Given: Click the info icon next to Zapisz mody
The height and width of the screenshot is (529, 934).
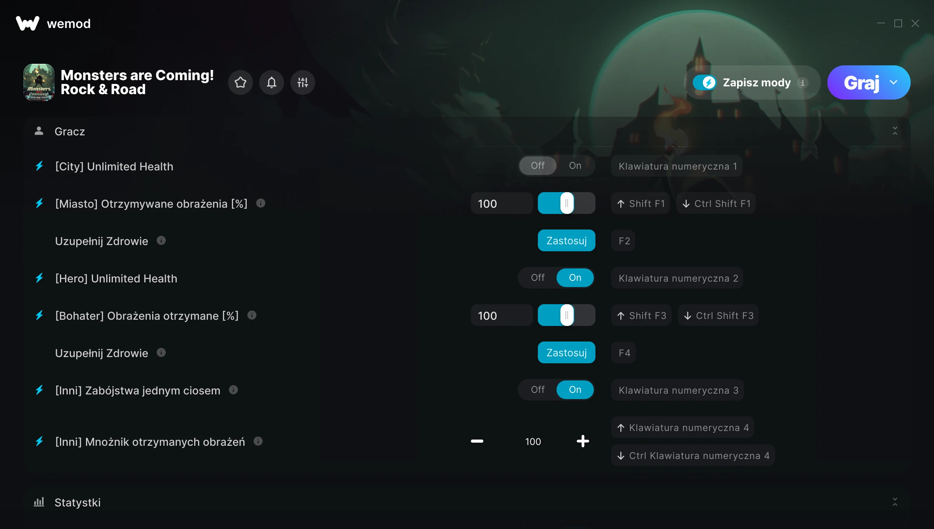Looking at the screenshot, I should (802, 83).
